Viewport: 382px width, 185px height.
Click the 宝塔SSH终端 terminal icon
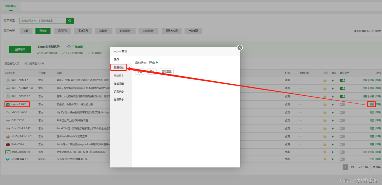coord(8,152)
